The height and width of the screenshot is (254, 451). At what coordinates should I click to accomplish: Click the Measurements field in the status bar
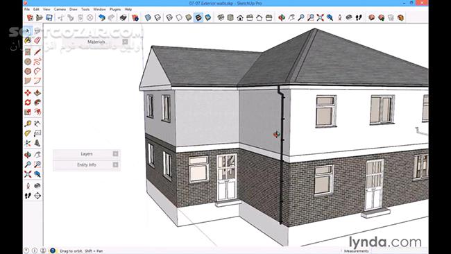pyautogui.click(x=399, y=251)
